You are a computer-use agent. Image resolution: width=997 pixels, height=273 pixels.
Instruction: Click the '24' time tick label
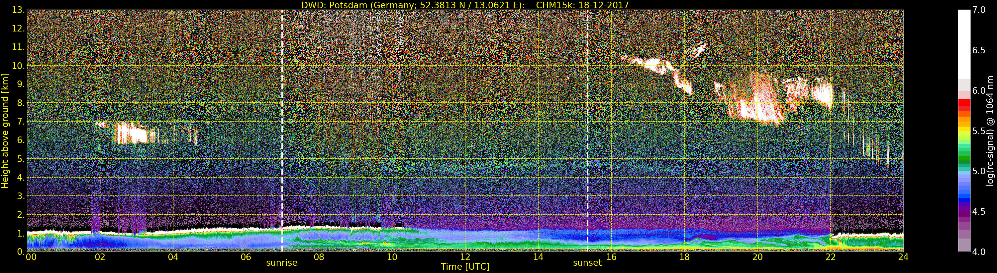point(903,257)
